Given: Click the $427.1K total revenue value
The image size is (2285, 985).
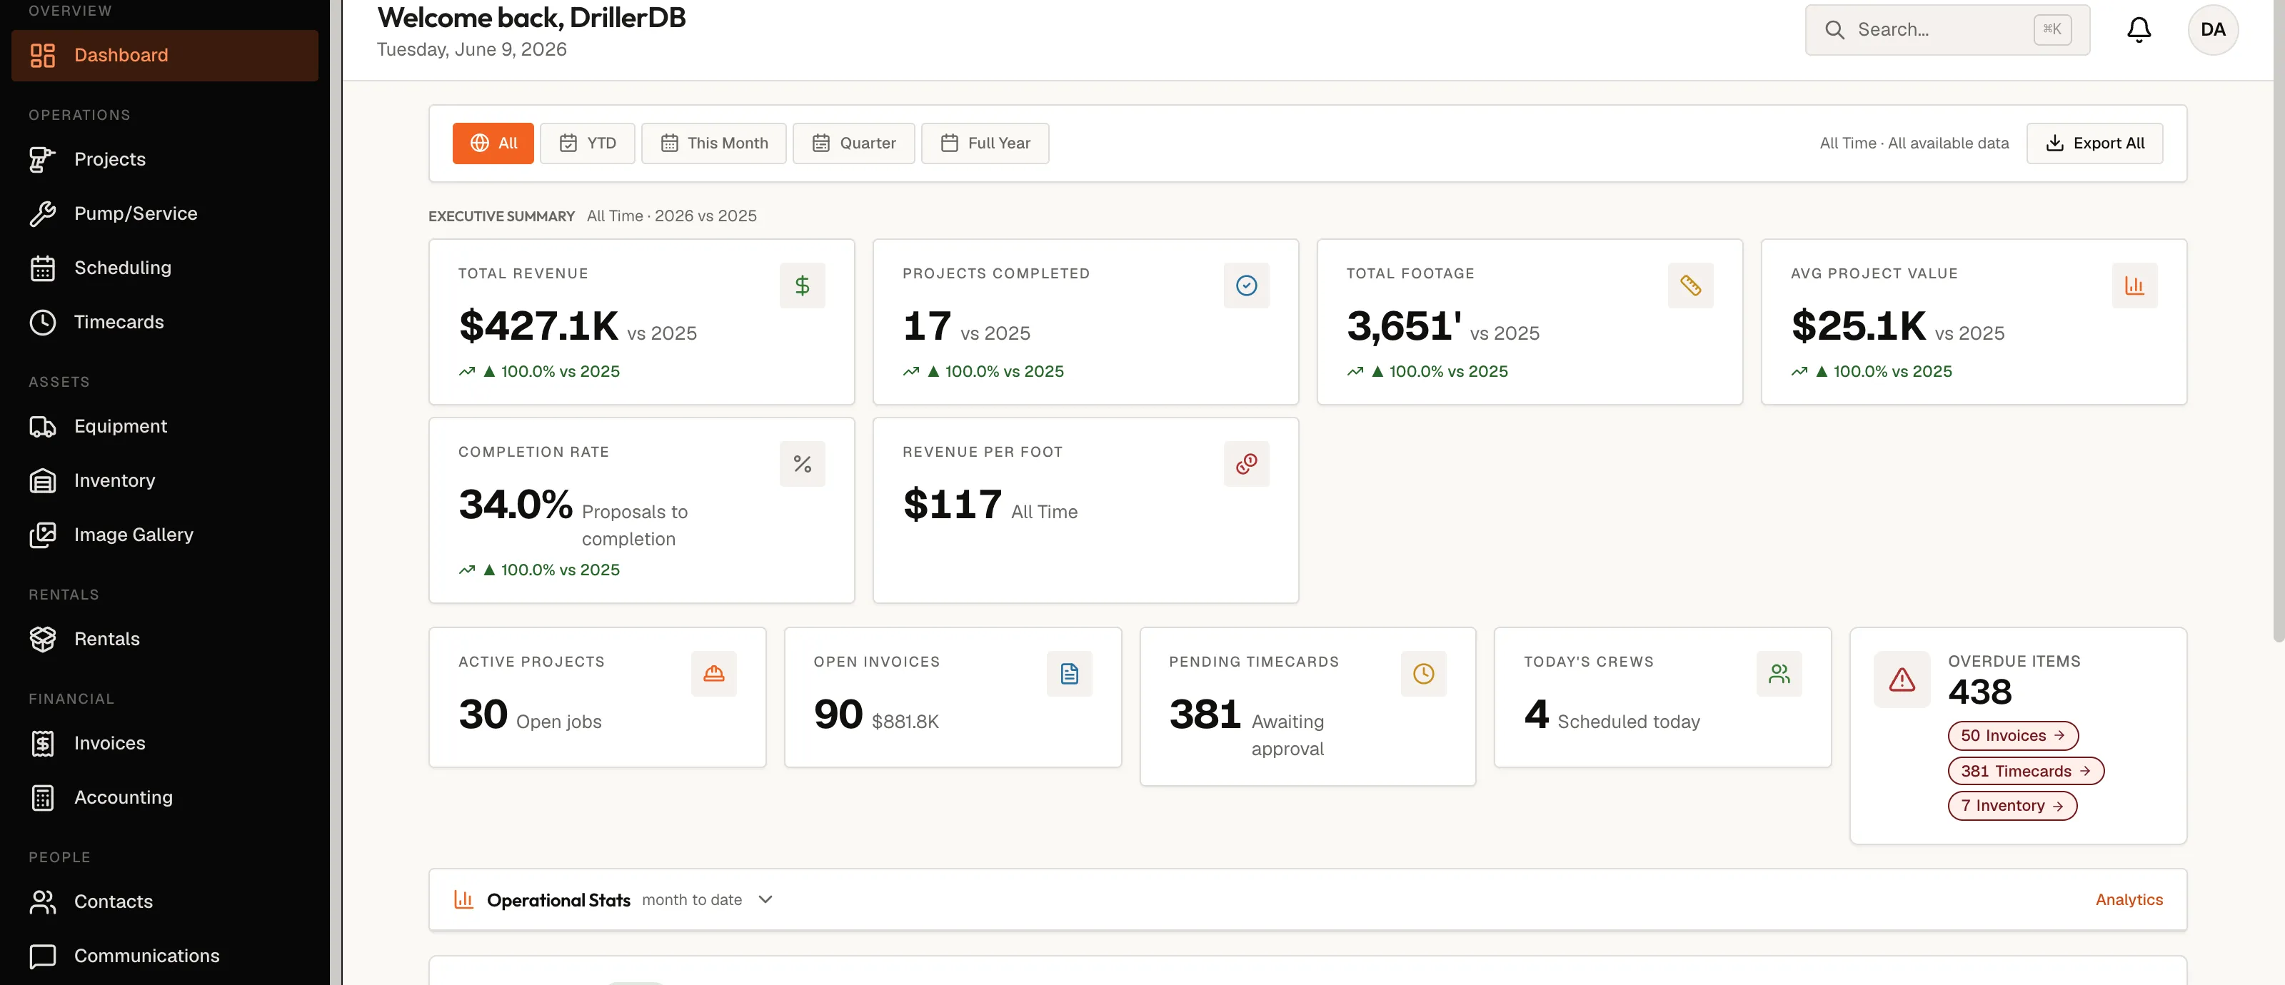Looking at the screenshot, I should click(x=538, y=326).
